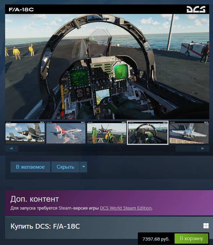This screenshot has height=245, width=213.
Task: Click the Скрыть button
Action: coord(65,167)
